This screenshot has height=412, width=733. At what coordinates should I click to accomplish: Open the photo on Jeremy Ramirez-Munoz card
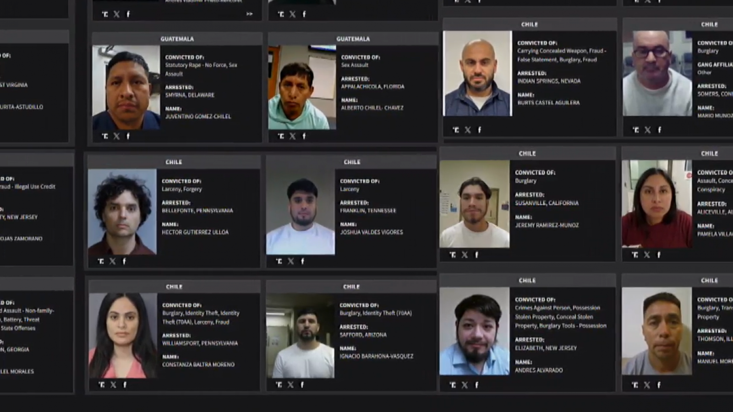(x=475, y=204)
